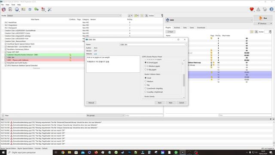Open the green WhatsApp taskbar icon

click(176, 152)
